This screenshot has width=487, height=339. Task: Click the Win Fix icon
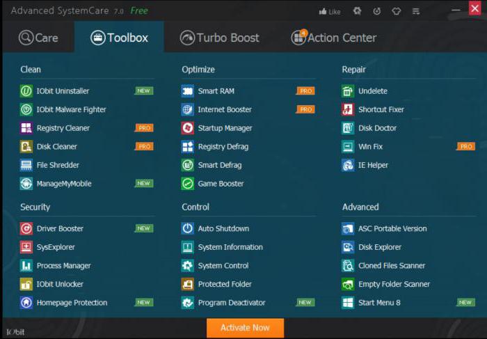point(348,147)
